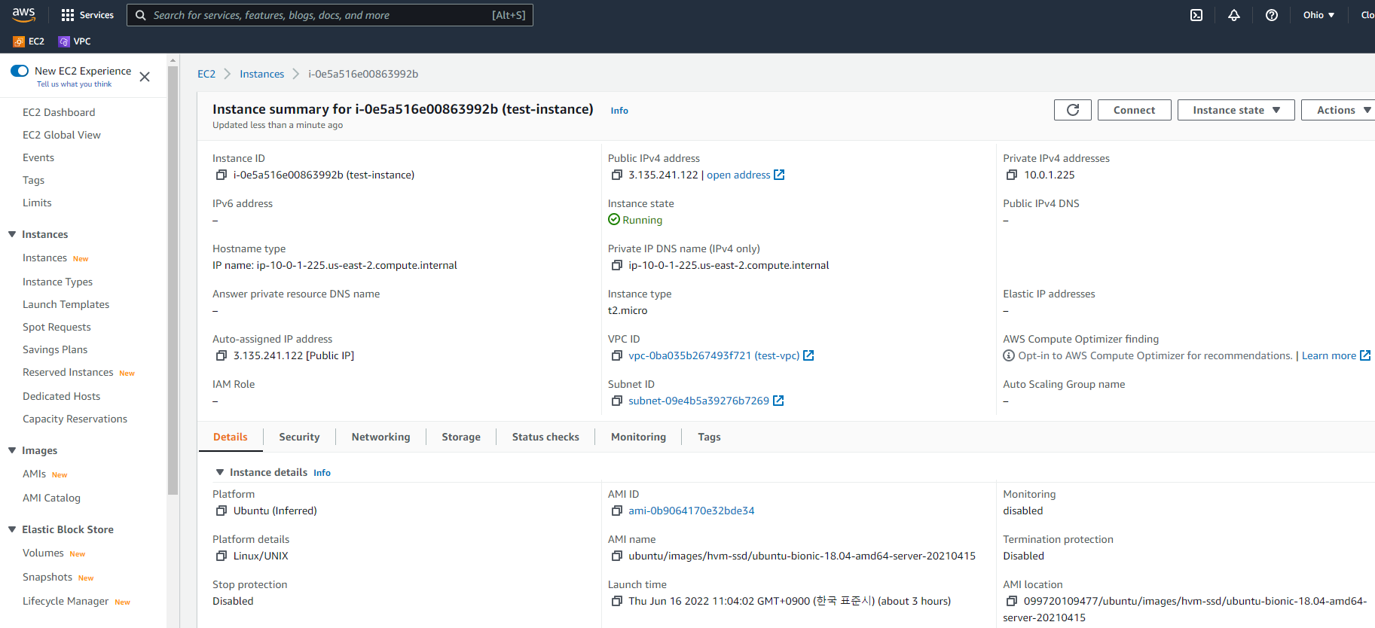Copy the Public IPv4 address 3.135.241.122

coord(617,175)
